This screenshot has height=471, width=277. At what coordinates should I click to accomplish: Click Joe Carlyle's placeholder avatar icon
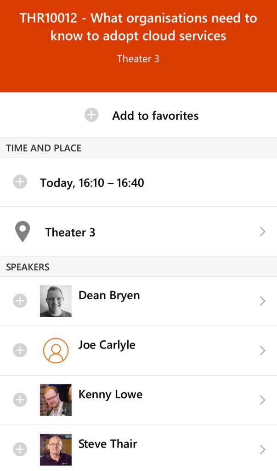coord(56,351)
